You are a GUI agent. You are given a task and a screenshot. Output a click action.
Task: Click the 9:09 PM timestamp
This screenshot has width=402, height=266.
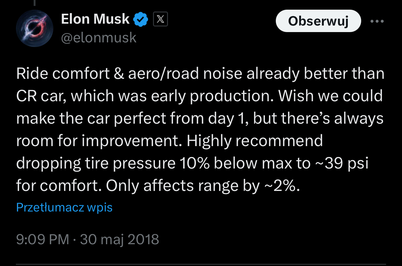pyautogui.click(x=43, y=240)
